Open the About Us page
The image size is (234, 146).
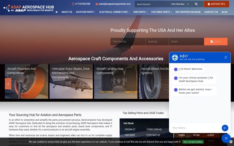[x=67, y=12]
